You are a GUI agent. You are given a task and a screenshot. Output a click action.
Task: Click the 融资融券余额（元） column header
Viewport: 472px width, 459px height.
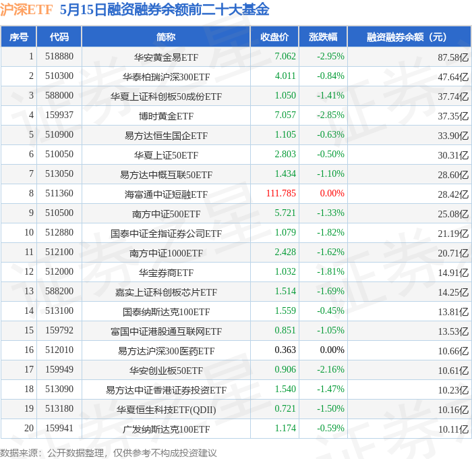tap(409, 36)
